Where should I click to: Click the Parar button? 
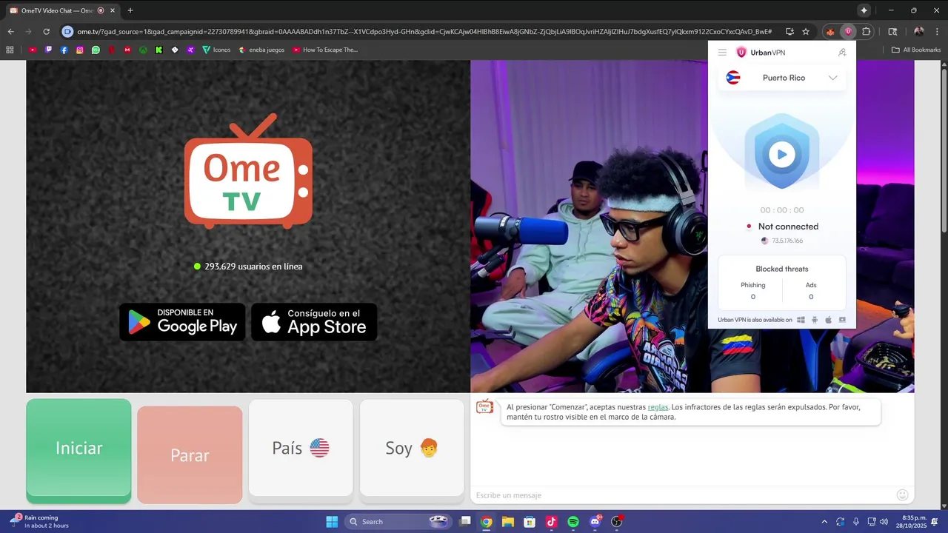point(190,455)
